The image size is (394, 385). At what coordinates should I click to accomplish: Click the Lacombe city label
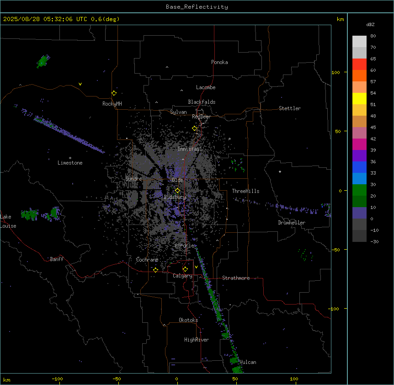tap(206, 87)
